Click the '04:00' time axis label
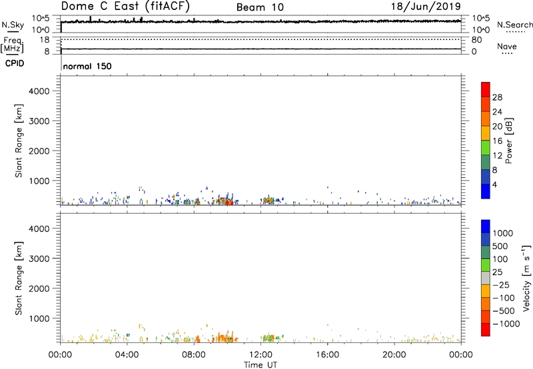533x369 pixels. [x=127, y=355]
